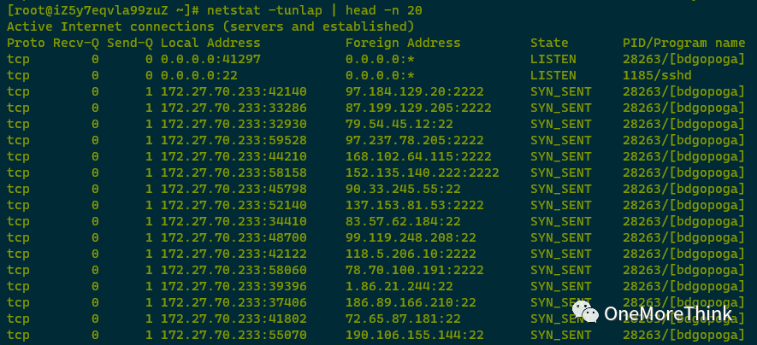Click the first LISTEN state entry
757x345 pixels.
pyautogui.click(x=553, y=59)
